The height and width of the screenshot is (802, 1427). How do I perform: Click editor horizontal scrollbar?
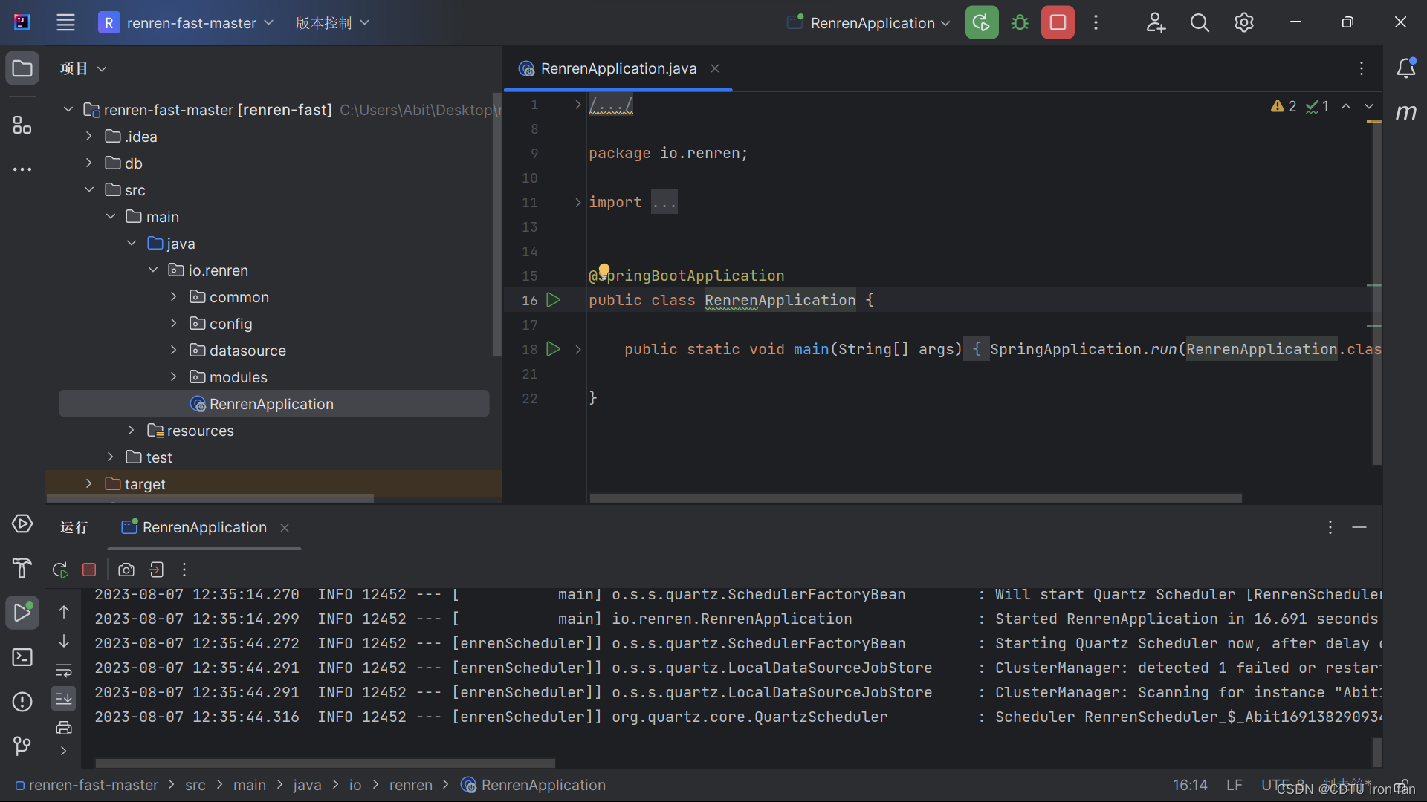coord(916,498)
